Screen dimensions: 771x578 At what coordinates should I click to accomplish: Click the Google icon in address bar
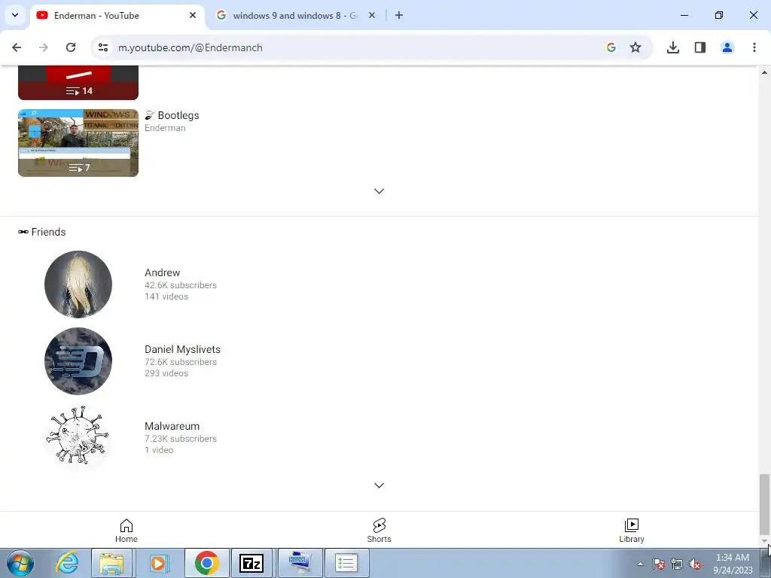[611, 47]
